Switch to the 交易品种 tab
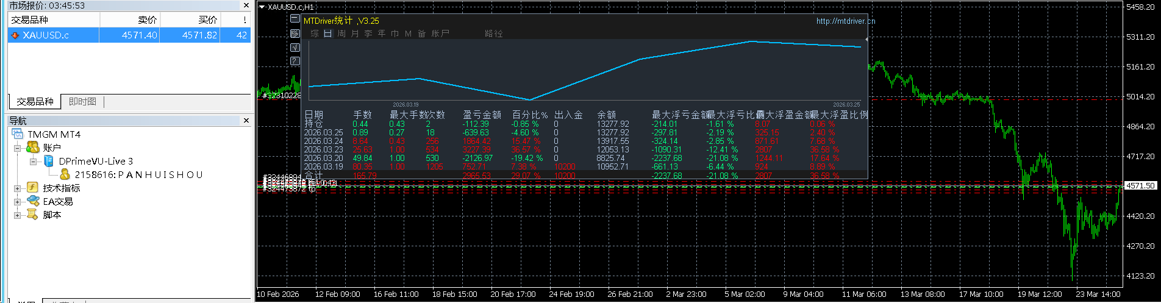 [35, 101]
